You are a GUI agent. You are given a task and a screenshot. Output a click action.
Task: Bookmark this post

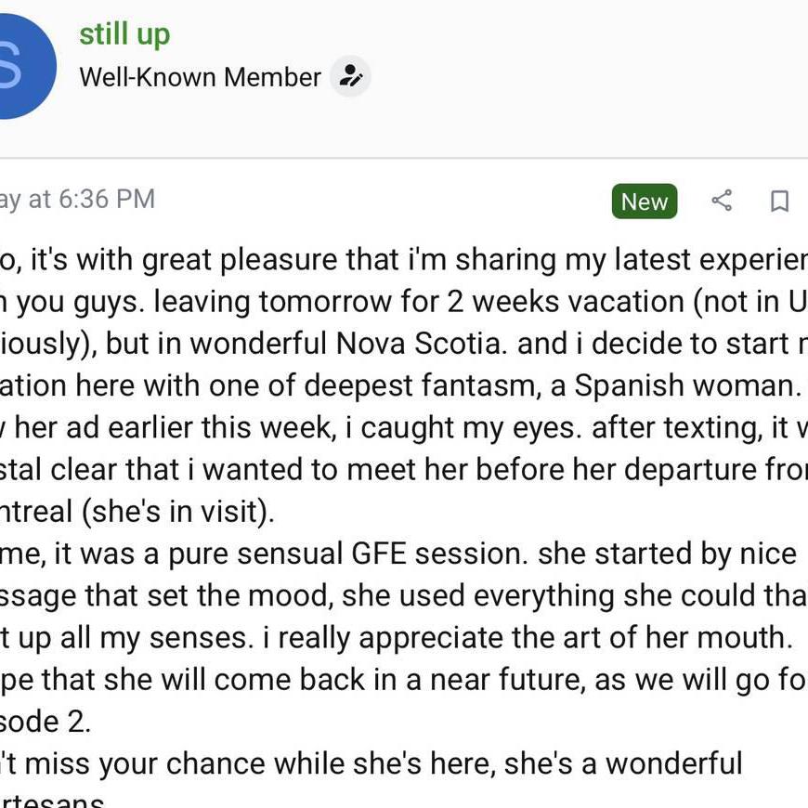click(x=779, y=201)
